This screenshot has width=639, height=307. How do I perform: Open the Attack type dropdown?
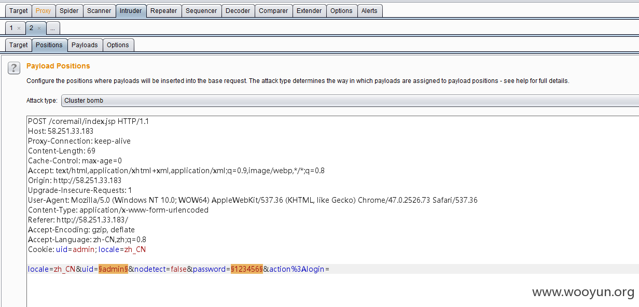tap(350, 101)
